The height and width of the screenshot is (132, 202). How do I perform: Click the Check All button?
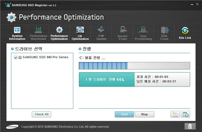click(x=41, y=114)
